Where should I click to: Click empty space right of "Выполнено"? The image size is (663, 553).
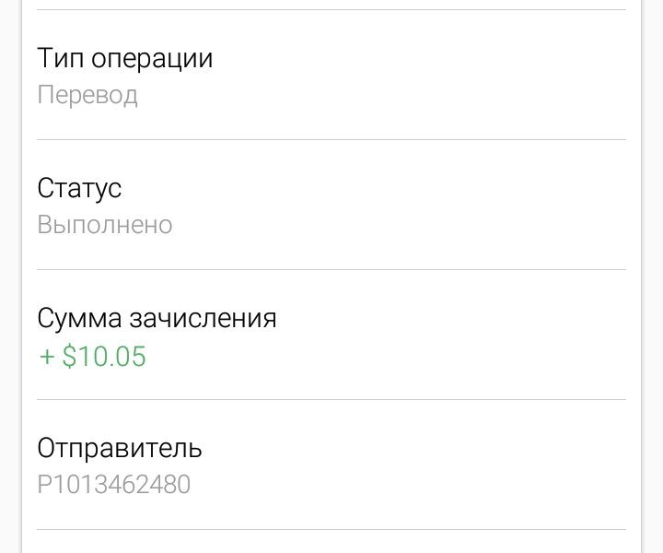click(398, 225)
